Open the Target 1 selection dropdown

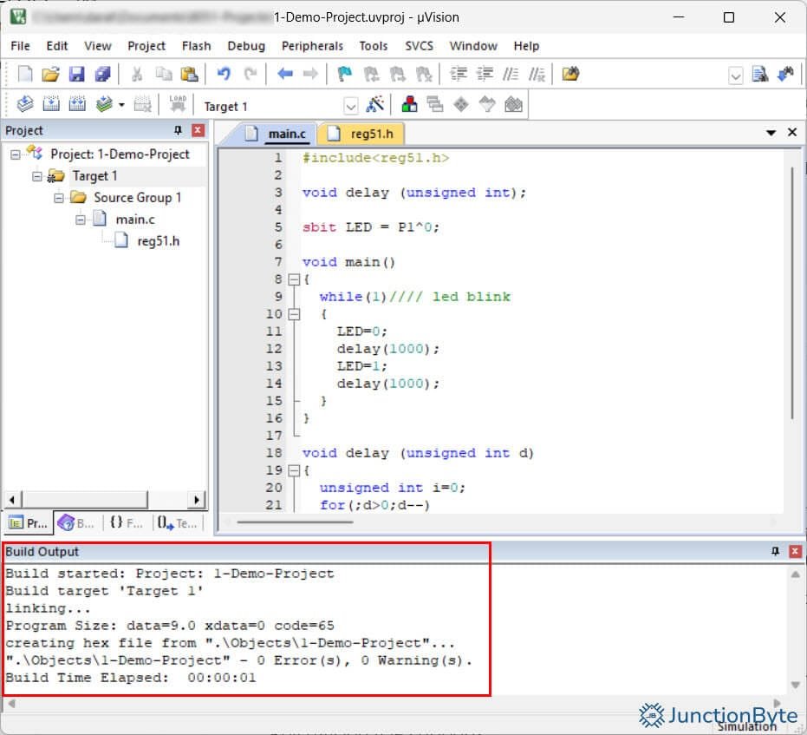point(350,105)
